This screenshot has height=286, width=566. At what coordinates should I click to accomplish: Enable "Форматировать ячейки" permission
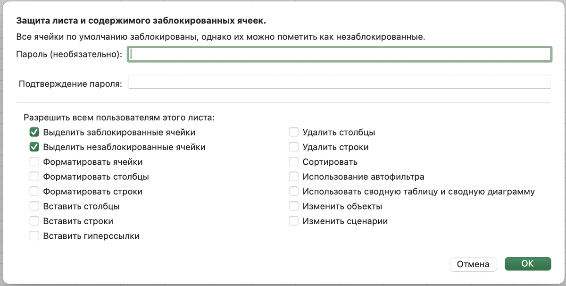coord(34,161)
